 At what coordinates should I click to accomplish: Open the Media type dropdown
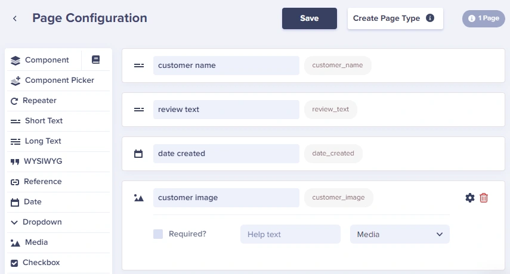click(x=400, y=234)
